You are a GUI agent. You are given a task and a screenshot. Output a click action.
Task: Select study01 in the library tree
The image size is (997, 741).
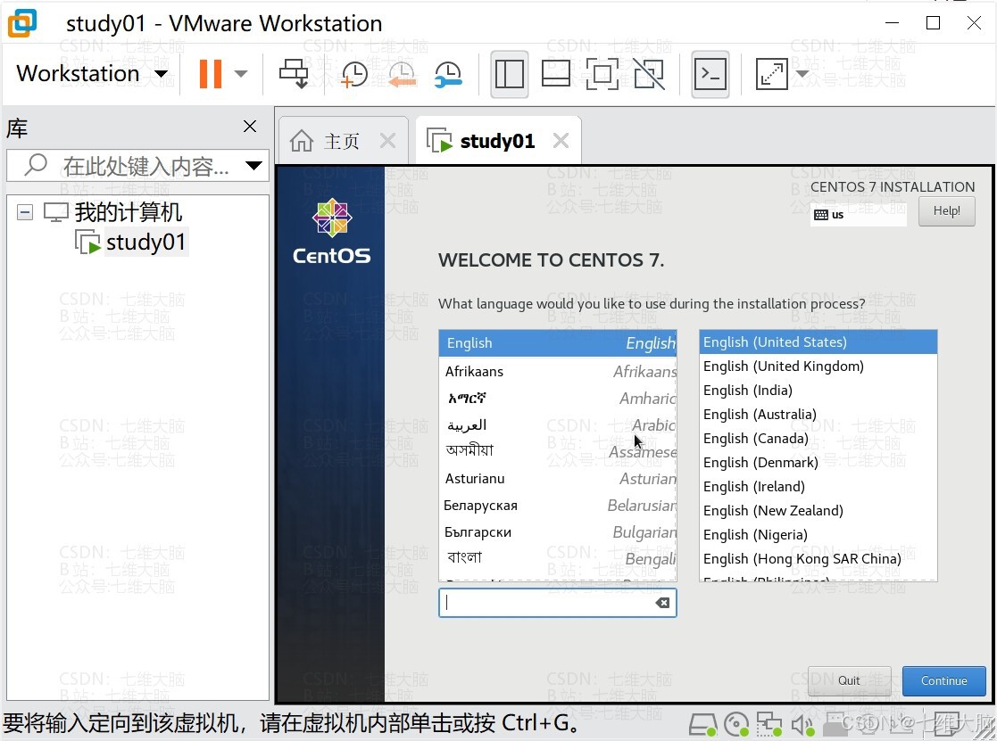pos(145,242)
